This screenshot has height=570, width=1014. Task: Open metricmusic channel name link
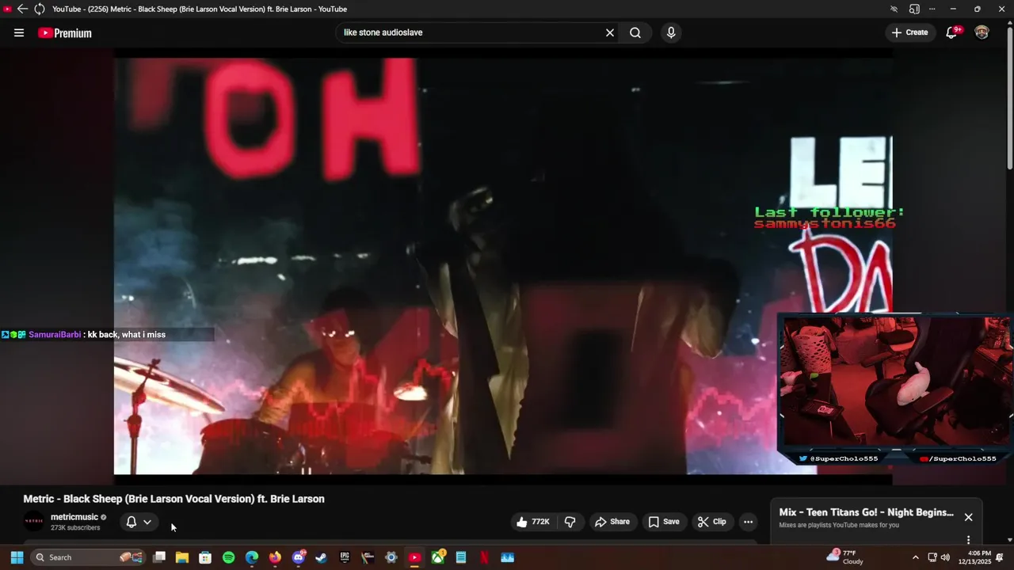[74, 517]
